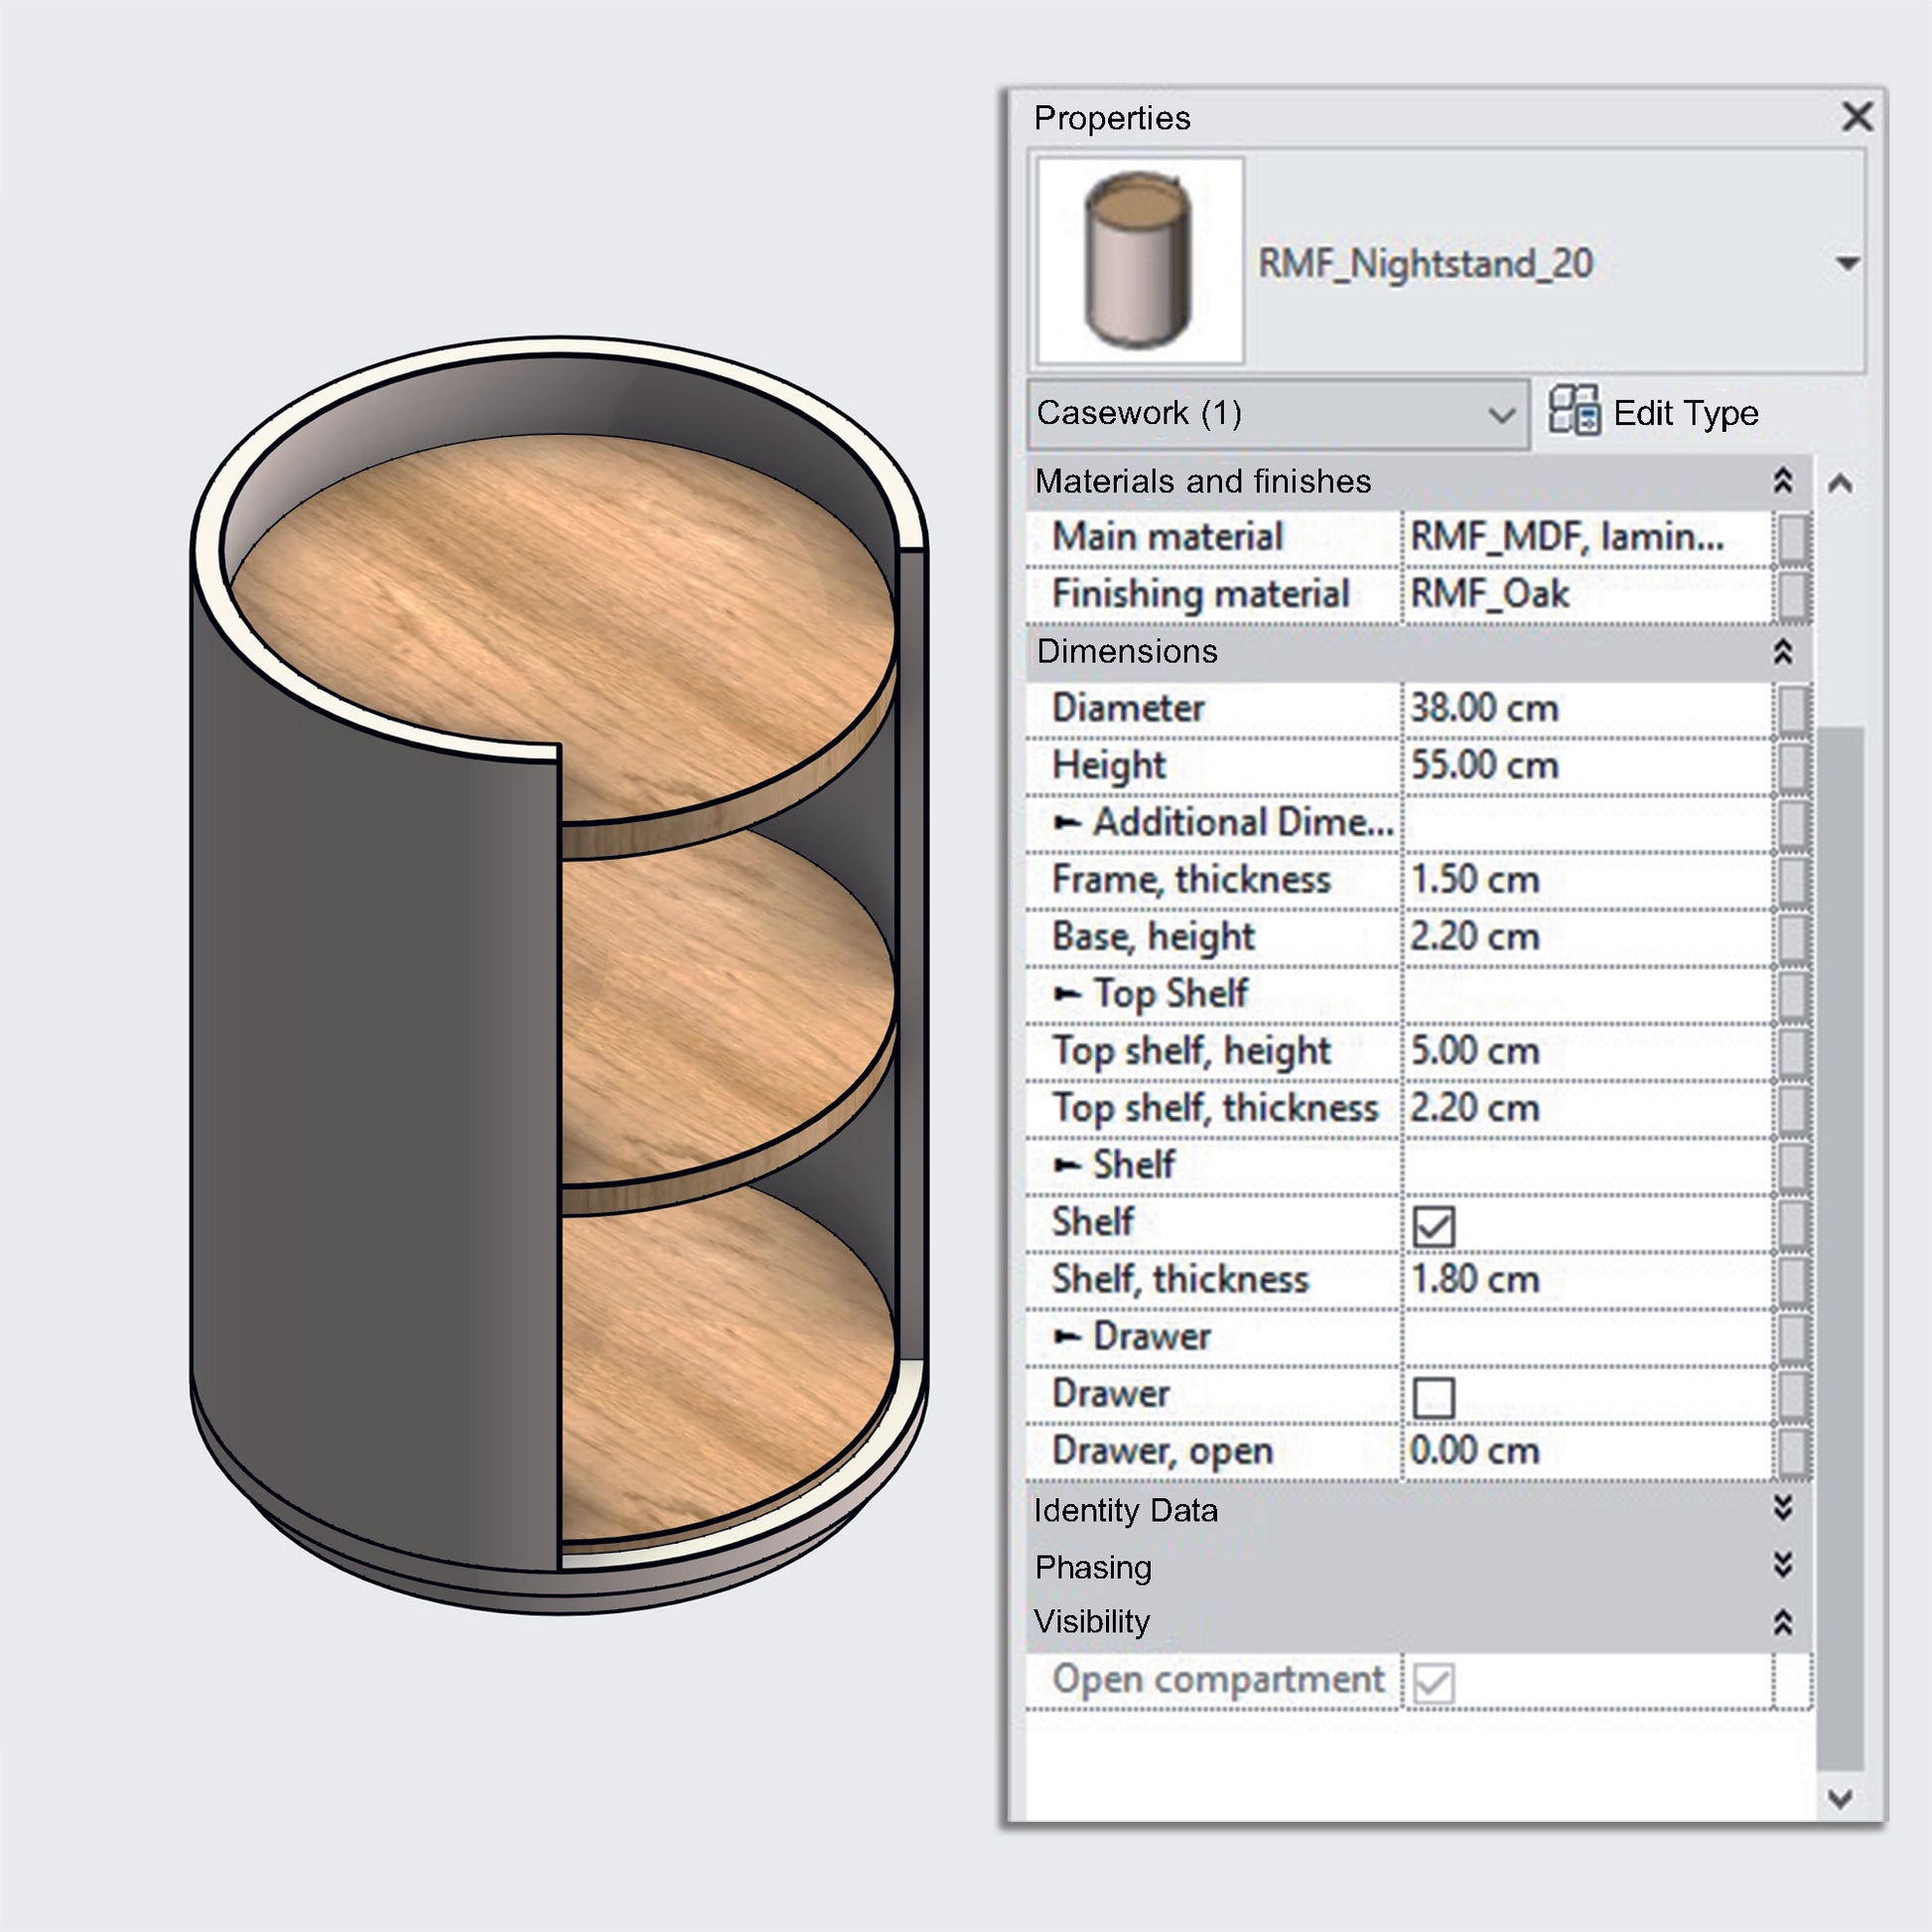
Task: Expand the Identity Data section
Action: tap(1782, 1508)
